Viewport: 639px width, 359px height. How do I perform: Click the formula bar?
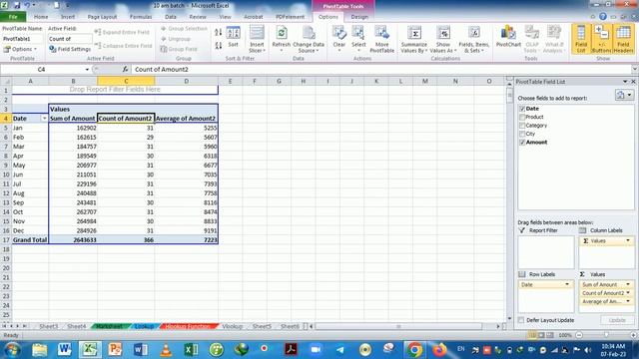[x=381, y=69]
